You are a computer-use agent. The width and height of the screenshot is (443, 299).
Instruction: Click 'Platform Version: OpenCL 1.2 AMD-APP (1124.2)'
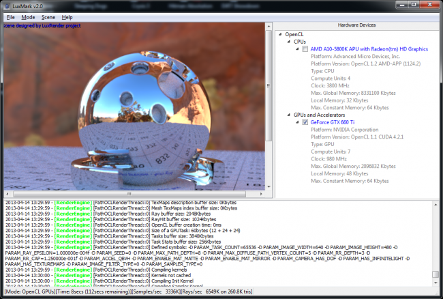coord(365,63)
